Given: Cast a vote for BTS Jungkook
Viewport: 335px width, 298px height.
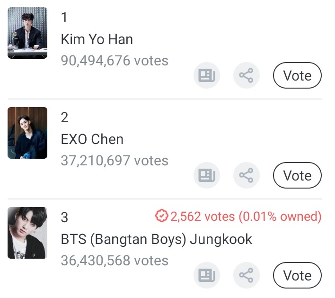Looking at the screenshot, I should click(297, 275).
